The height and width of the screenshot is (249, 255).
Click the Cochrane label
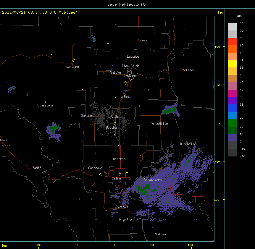coord(95,168)
